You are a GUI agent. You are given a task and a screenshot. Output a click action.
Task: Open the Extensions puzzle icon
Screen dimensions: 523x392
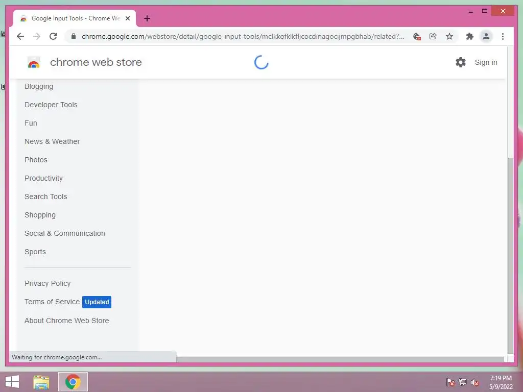point(470,36)
